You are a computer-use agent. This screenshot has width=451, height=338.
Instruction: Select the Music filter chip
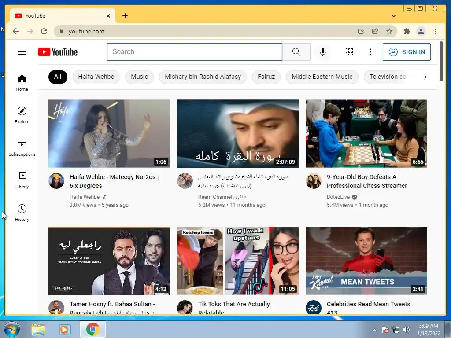pos(139,77)
